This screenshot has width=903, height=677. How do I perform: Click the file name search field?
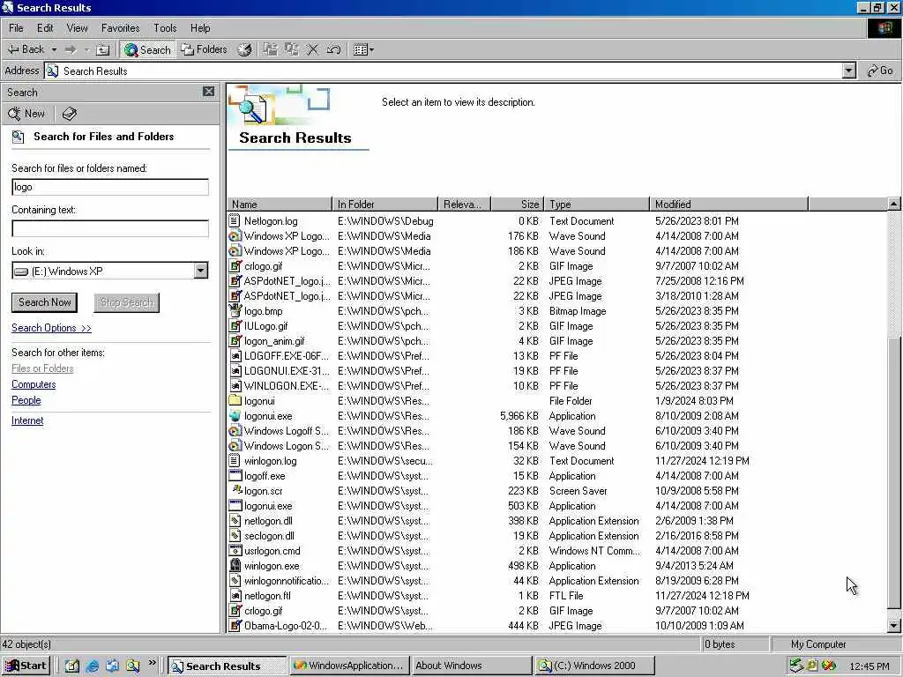(110, 187)
